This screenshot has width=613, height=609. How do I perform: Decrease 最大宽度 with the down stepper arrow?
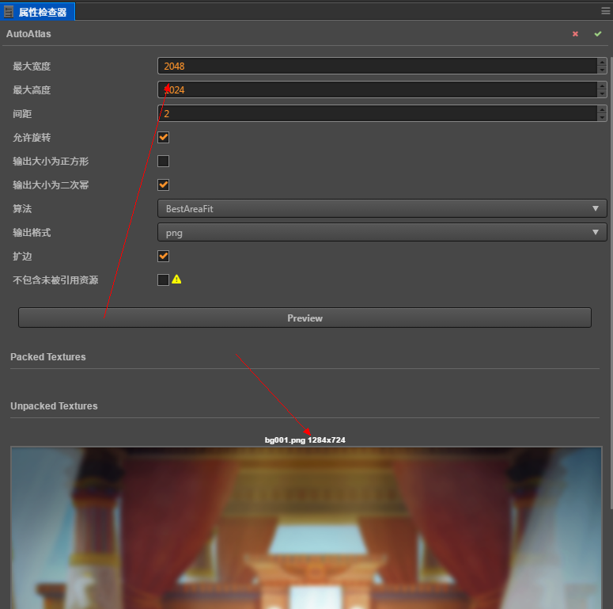click(602, 70)
